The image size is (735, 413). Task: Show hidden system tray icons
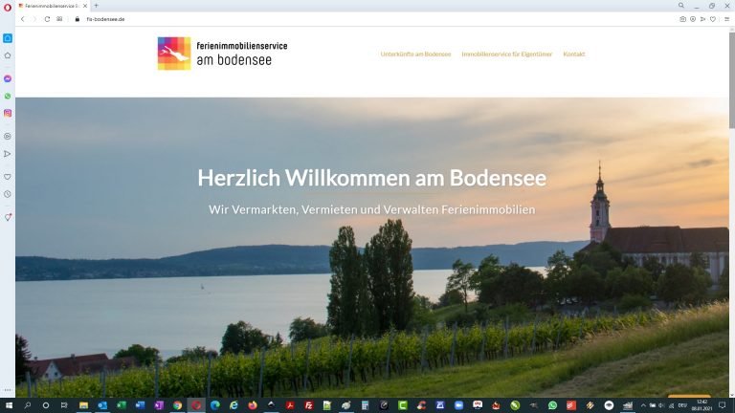pyautogui.click(x=643, y=405)
